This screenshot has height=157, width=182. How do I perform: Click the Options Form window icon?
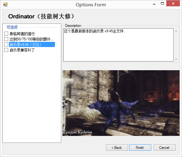[x=5, y=5]
